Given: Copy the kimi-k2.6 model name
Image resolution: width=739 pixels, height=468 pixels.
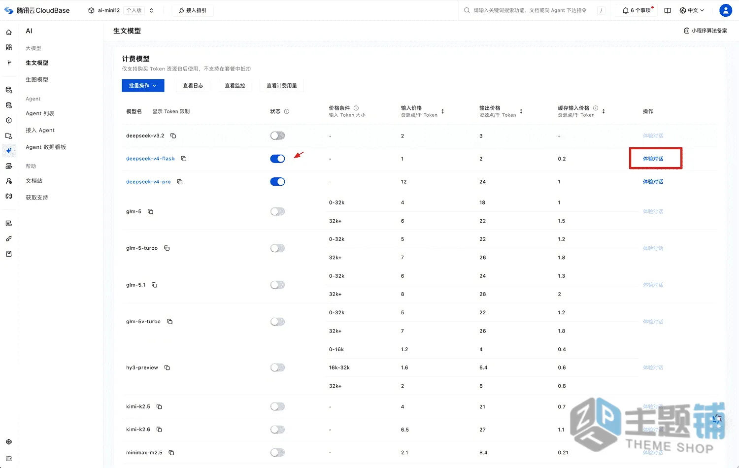Looking at the screenshot, I should pos(159,430).
